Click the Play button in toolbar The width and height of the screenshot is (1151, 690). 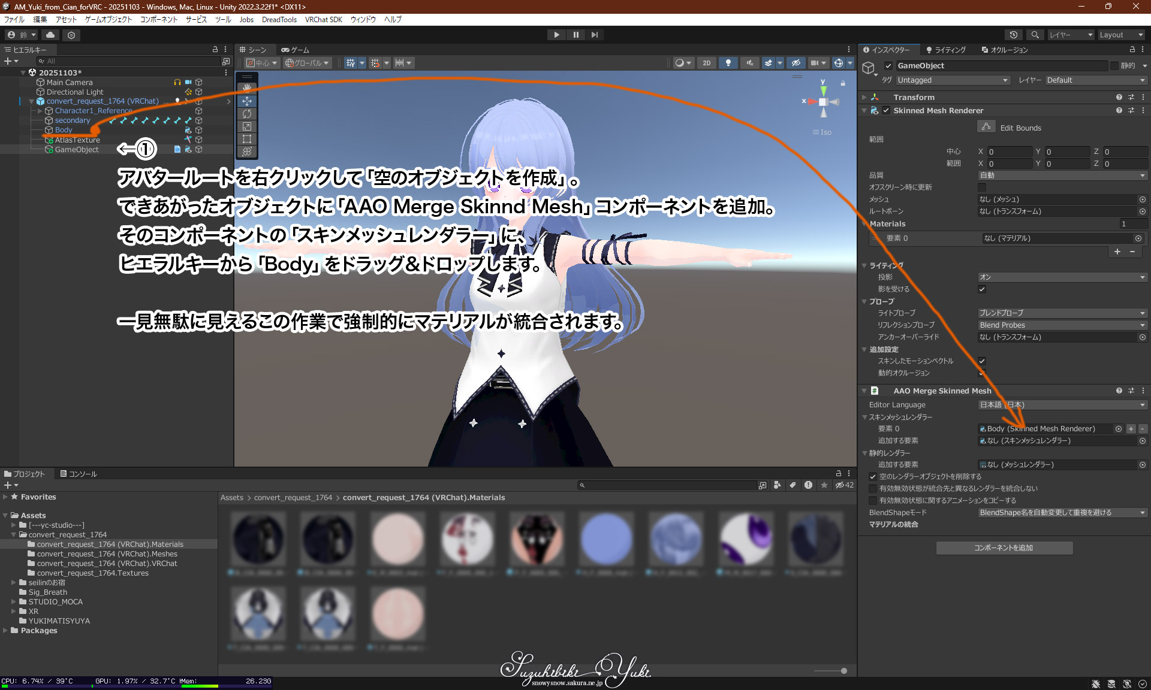click(556, 35)
